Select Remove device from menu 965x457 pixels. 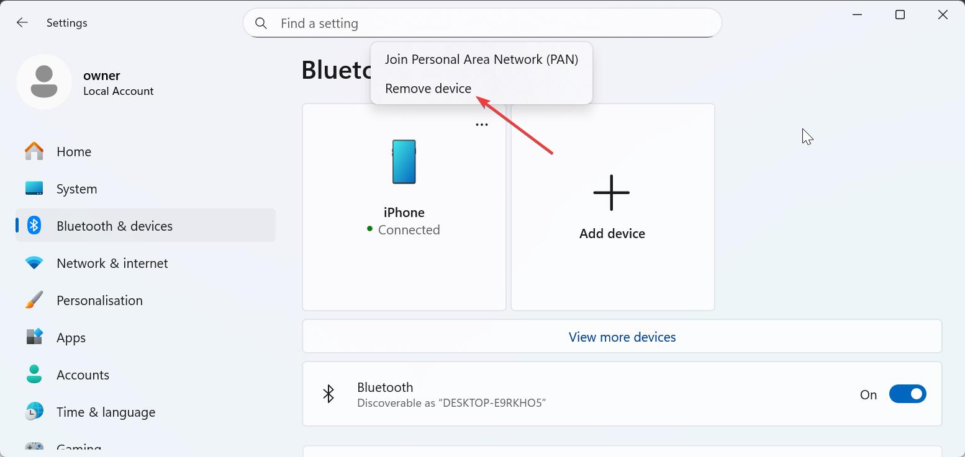point(428,89)
